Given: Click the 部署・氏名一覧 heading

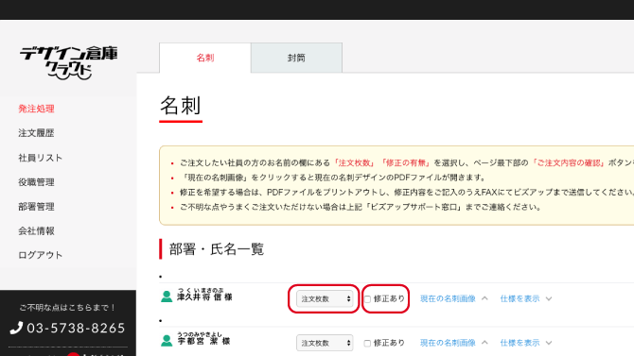Looking at the screenshot, I should (217, 249).
